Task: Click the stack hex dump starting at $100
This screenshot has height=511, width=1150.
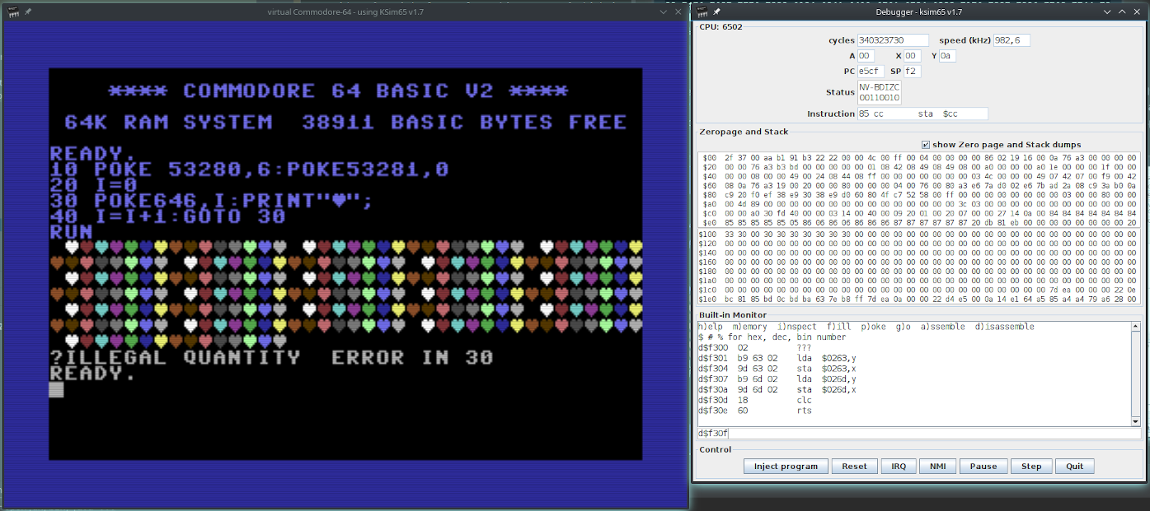Action: tap(919, 267)
